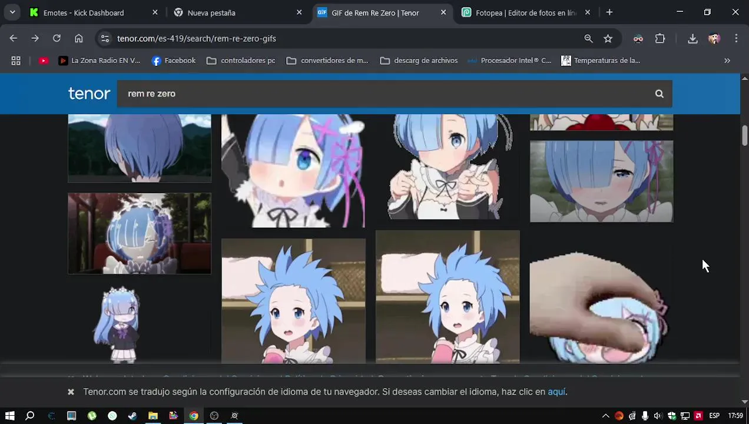This screenshot has height=424, width=749.
Task: Open the Chrome profile avatar
Action: 714,38
